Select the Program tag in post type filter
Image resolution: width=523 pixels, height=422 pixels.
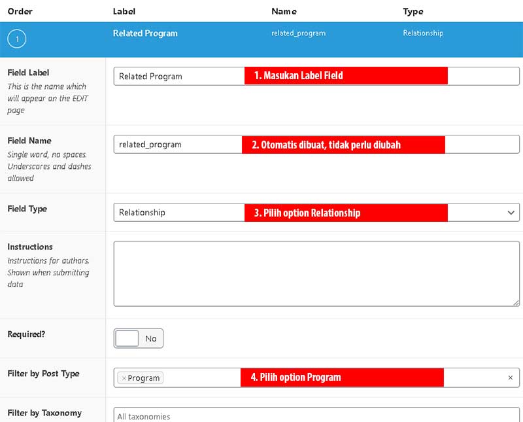145,378
